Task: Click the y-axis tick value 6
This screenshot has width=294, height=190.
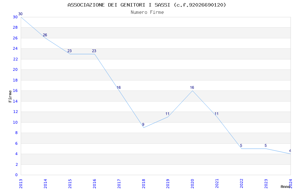Action: [17, 143]
